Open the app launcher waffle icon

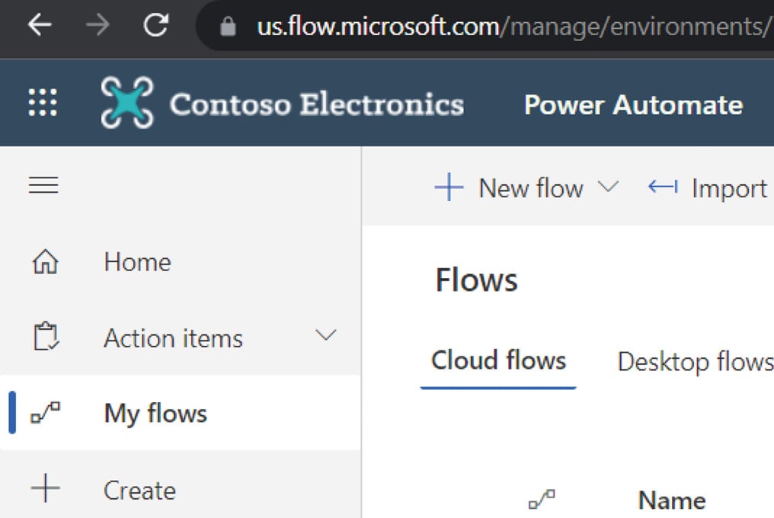(x=43, y=103)
